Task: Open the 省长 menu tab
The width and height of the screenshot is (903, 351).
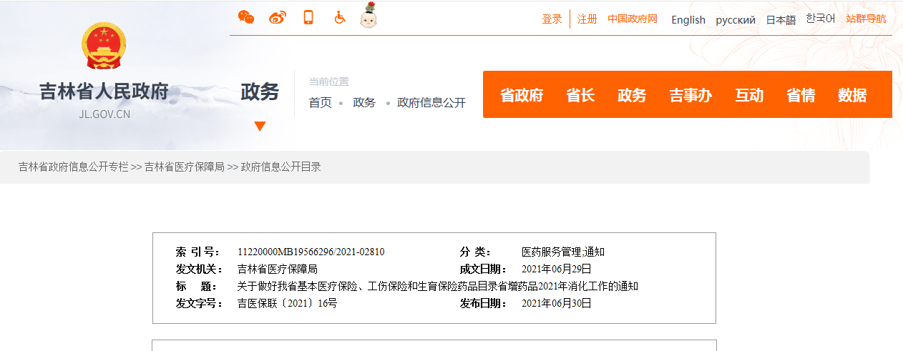Action: (580, 95)
